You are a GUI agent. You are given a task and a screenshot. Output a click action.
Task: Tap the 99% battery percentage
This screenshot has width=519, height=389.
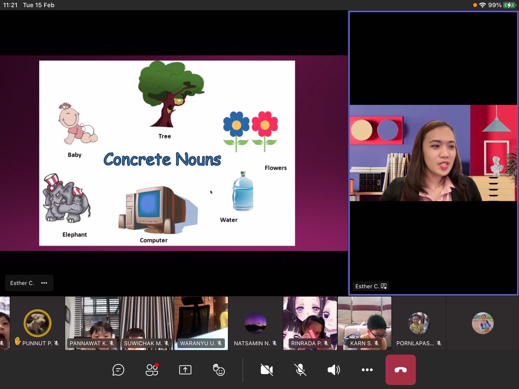tap(495, 5)
